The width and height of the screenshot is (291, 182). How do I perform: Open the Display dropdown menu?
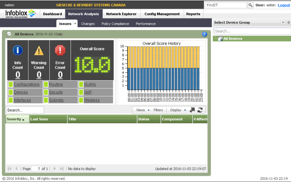(178, 110)
